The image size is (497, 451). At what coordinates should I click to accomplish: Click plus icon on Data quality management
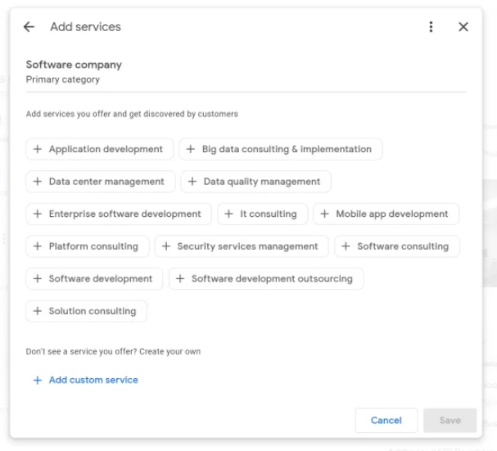point(192,182)
